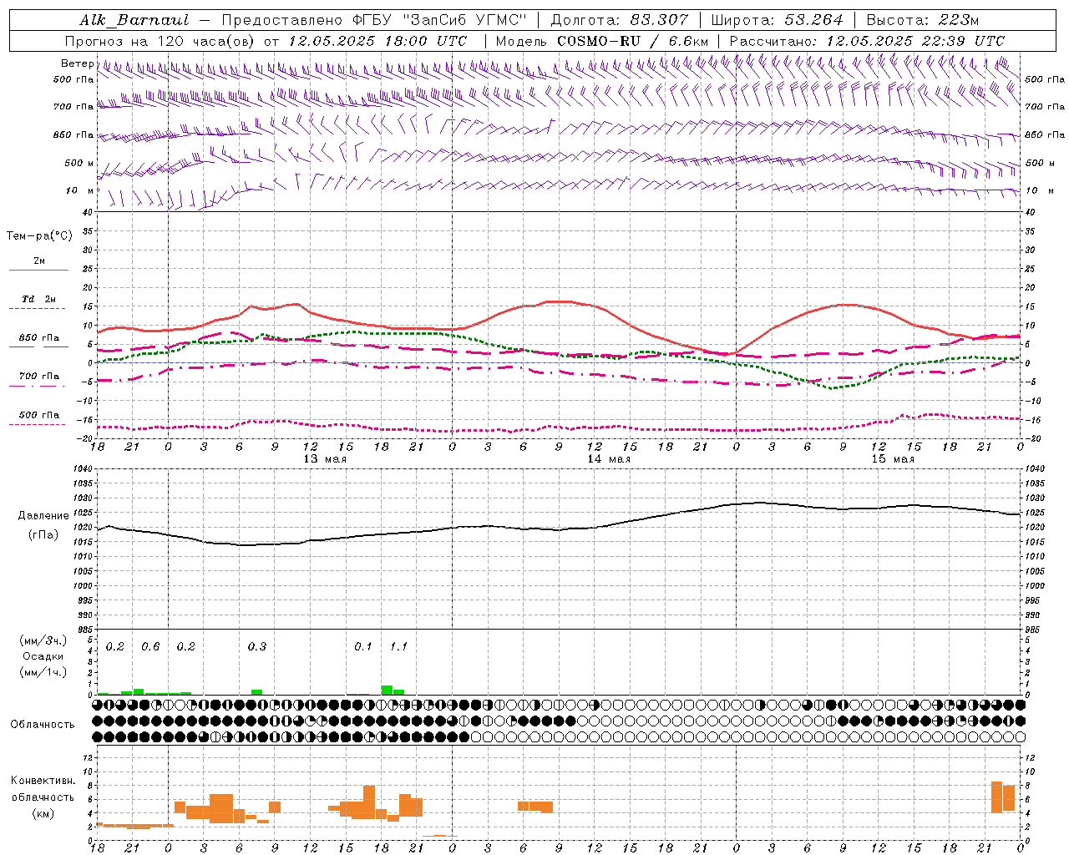
Task: Click the 'Конвективн.' convective cloud label
Action: coord(43,780)
